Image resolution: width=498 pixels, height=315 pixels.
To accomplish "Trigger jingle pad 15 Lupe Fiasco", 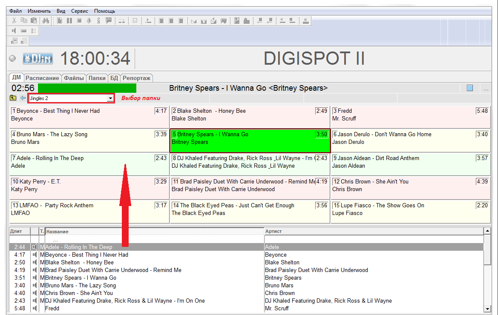I will [411, 212].
